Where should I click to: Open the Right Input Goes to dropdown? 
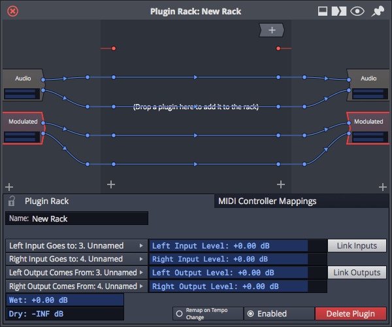coord(76,259)
